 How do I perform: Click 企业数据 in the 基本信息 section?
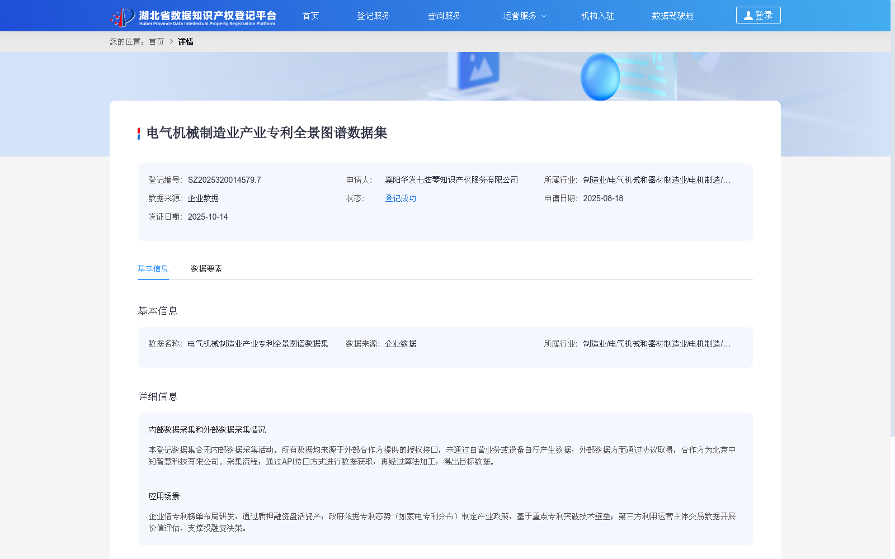coord(401,344)
